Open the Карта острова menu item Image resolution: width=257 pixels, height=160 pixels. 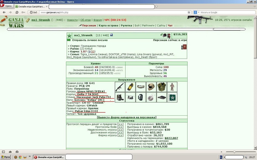pyautogui.click(x=108, y=25)
